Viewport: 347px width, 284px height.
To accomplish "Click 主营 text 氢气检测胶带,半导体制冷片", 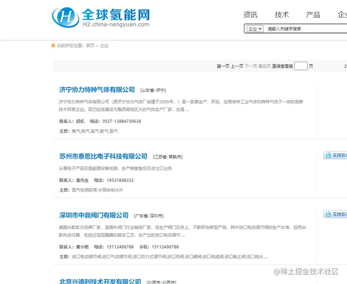I will pos(97,190).
